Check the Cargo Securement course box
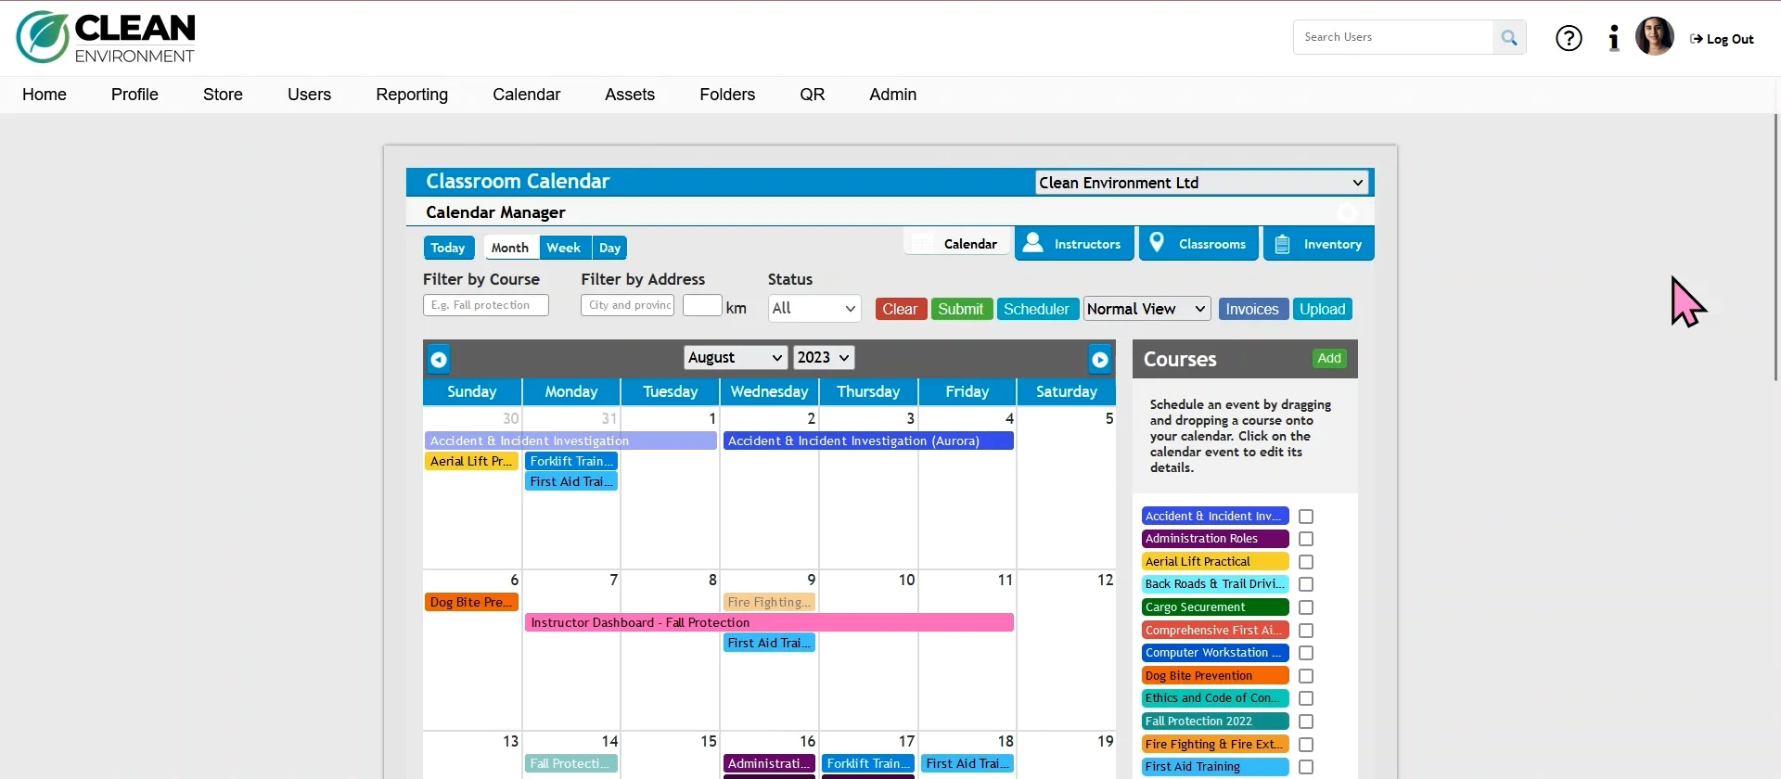Screen dimensions: 1781x779 click(1306, 607)
